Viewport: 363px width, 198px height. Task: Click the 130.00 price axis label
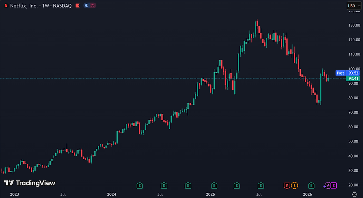tap(354, 25)
